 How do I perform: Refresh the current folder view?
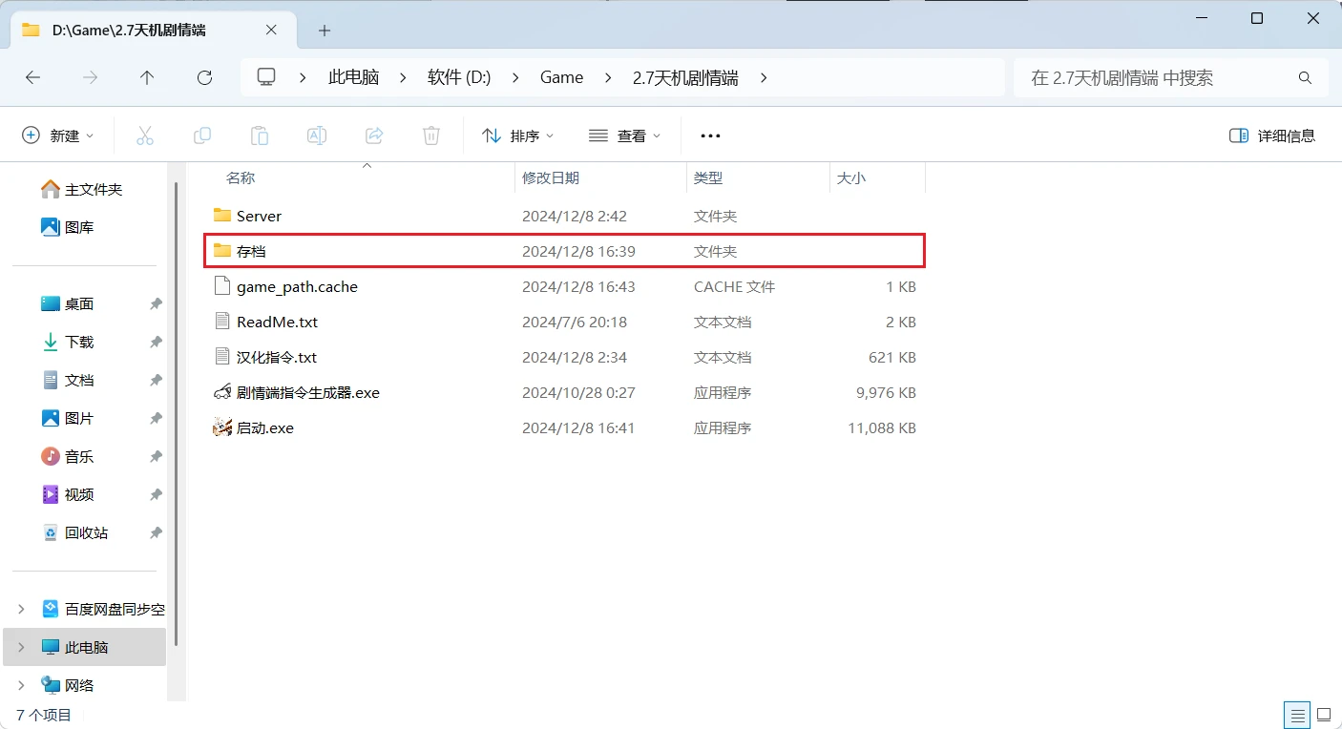204,78
